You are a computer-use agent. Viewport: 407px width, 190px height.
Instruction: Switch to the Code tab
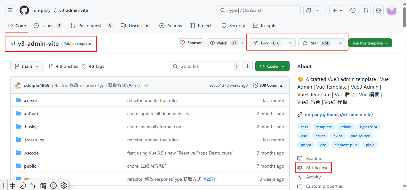17,26
